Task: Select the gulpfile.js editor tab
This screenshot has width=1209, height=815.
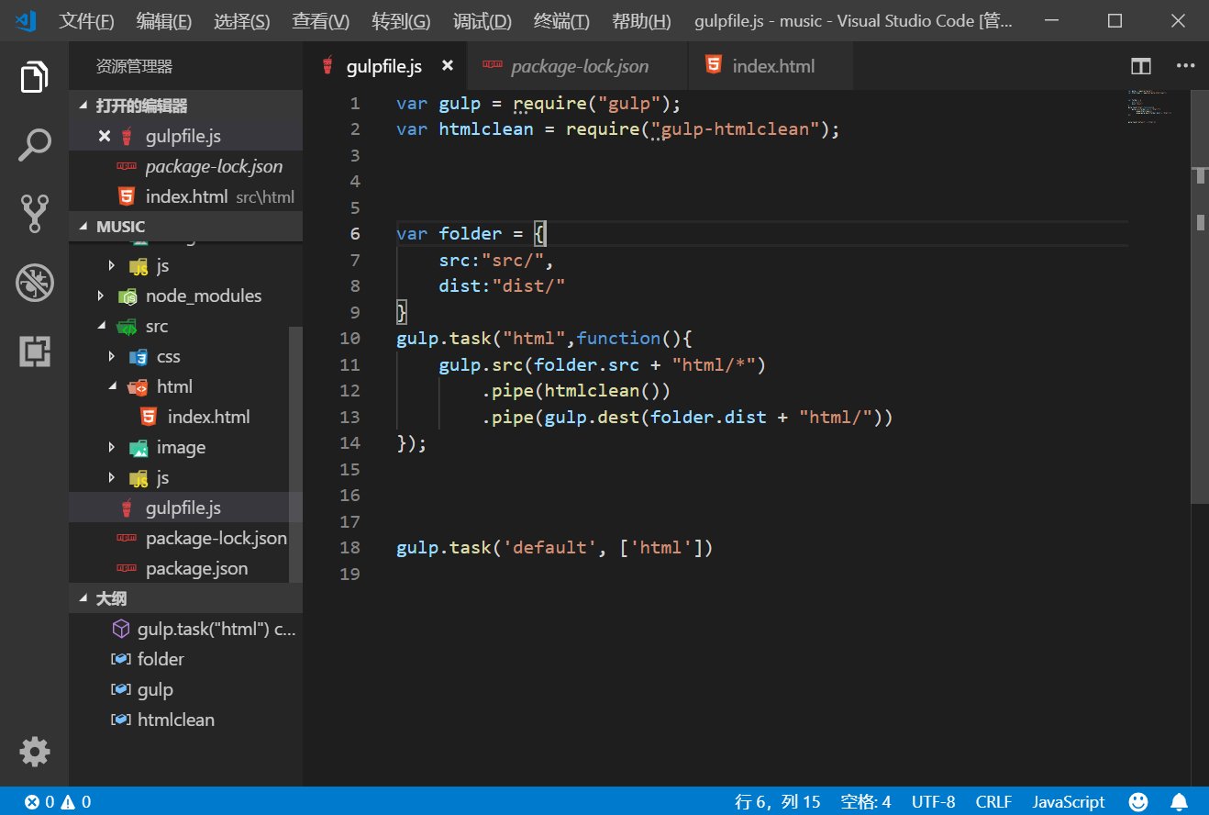Action: [x=384, y=66]
